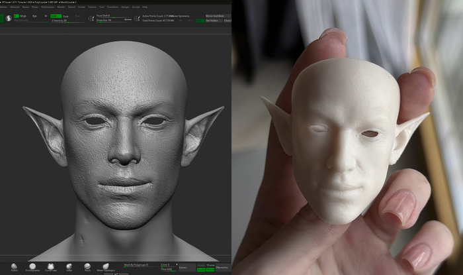Open the Help menu
463x275 pixels.
click(x=145, y=7)
